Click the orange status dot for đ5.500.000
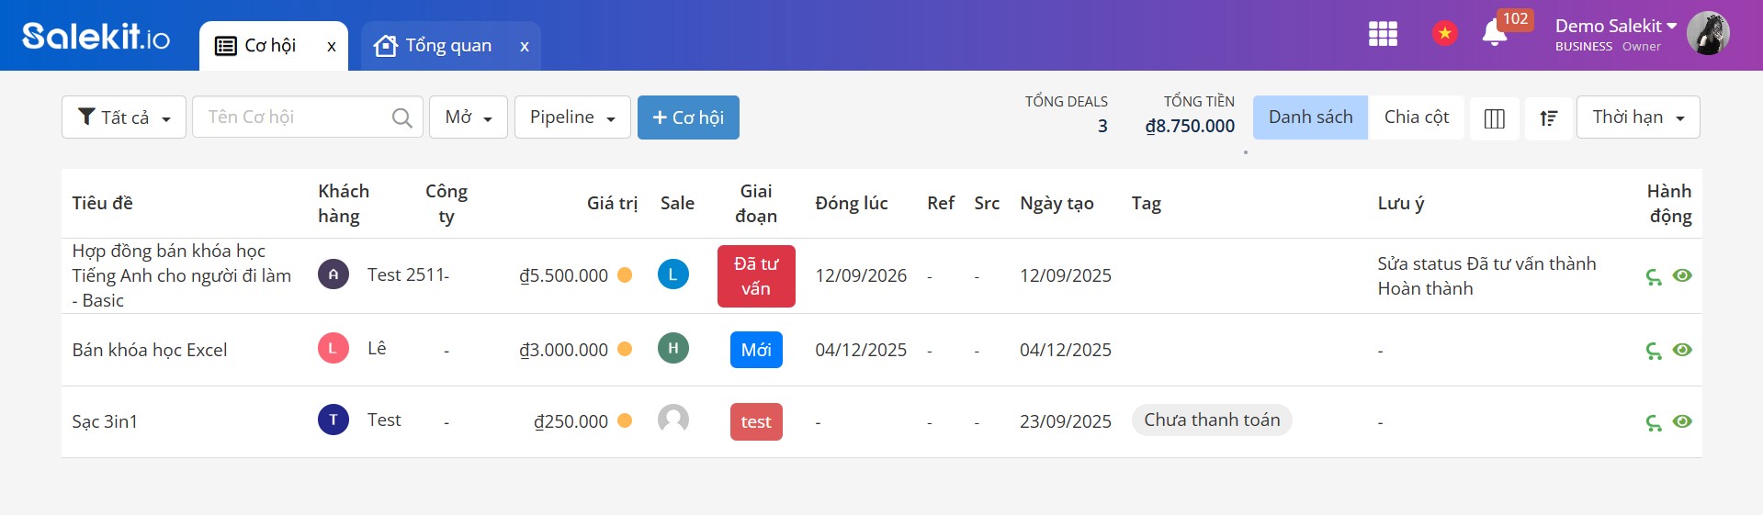Viewport: 1763px width, 515px height. pyautogui.click(x=625, y=274)
